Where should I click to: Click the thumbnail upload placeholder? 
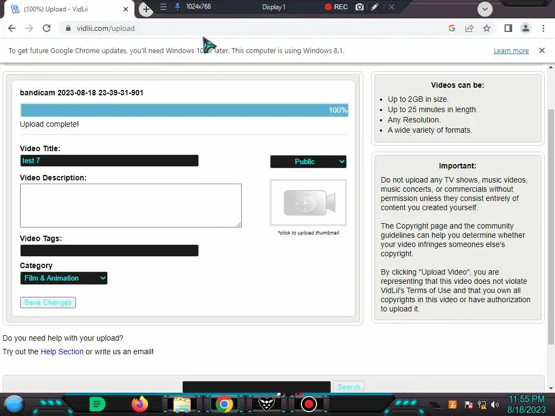click(x=308, y=203)
